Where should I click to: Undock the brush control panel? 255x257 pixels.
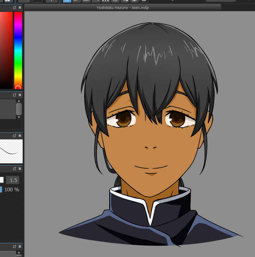tap(15, 169)
